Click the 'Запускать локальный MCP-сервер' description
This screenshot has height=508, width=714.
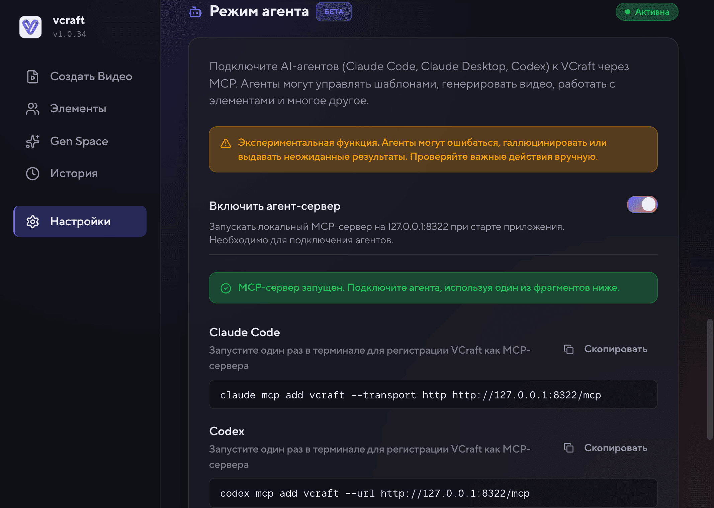[x=387, y=233]
